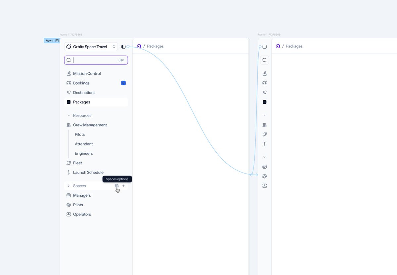The image size is (397, 275).
Task: Select the Flow 1 prototype starting point label
Action: pos(52,41)
